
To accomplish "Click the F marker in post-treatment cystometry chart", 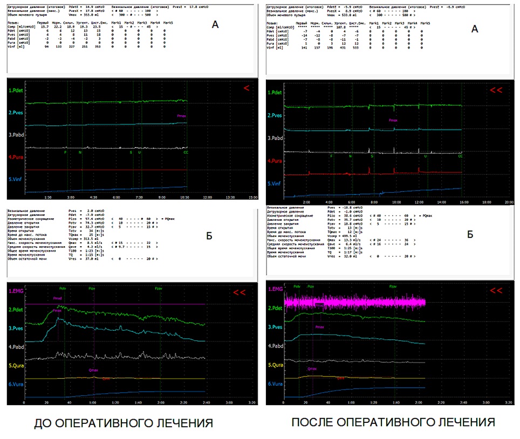I will click(331, 156).
